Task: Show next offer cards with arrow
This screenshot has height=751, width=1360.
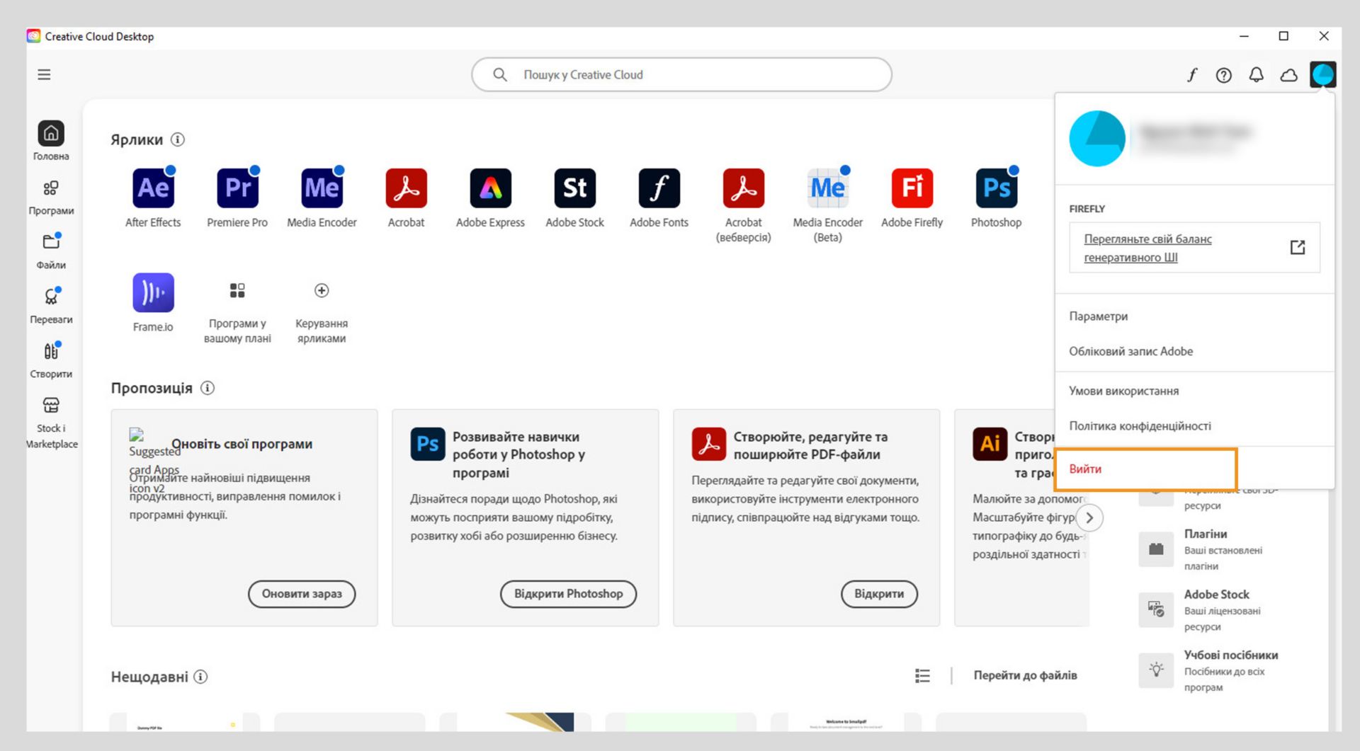Action: point(1089,518)
